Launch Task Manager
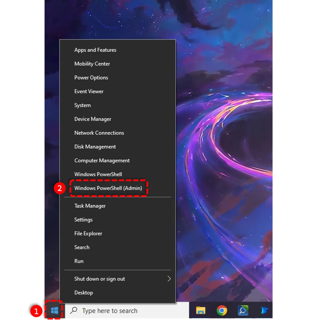The width and height of the screenshot is (318, 321). [118, 206]
